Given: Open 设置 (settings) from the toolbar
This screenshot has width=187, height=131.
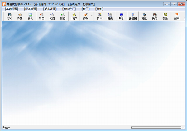Looking at the screenshot, I should coord(20,16).
